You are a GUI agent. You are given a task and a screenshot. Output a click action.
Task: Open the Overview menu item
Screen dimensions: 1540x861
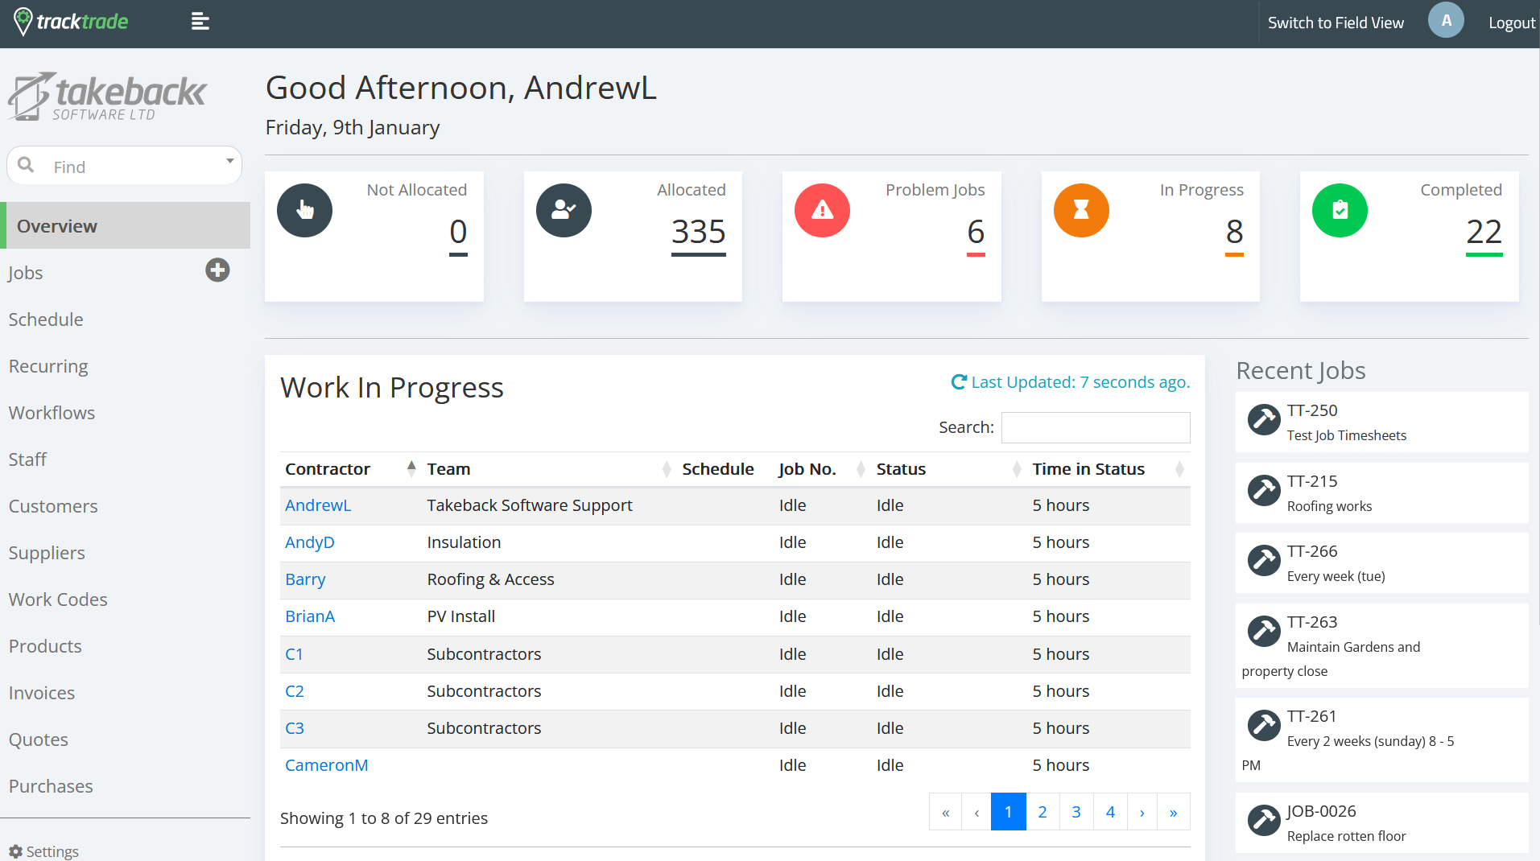[x=125, y=226]
